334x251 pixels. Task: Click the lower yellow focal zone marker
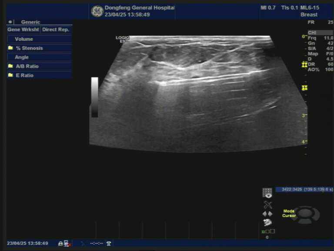click(x=304, y=88)
